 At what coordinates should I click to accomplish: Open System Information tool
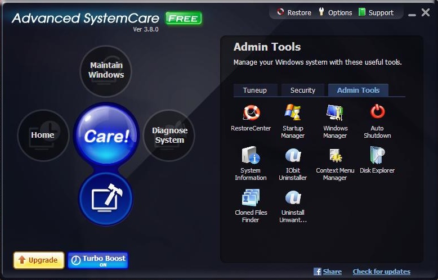pos(251,157)
